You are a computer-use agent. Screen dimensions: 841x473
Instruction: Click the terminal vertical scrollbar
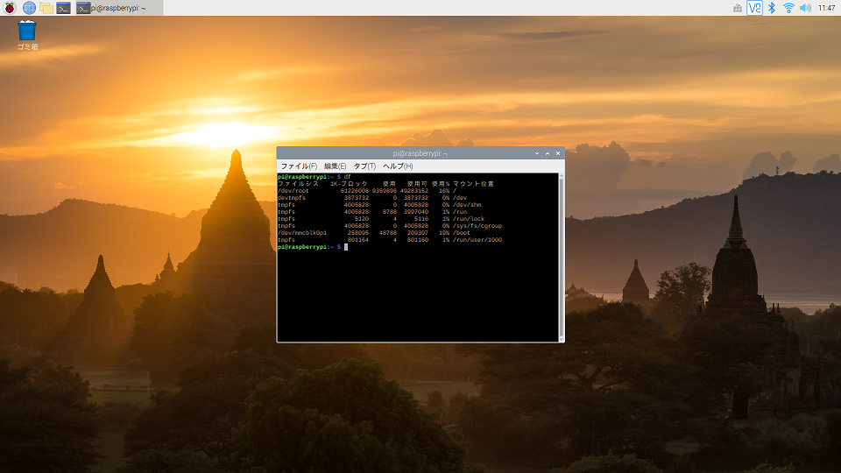[561, 257]
